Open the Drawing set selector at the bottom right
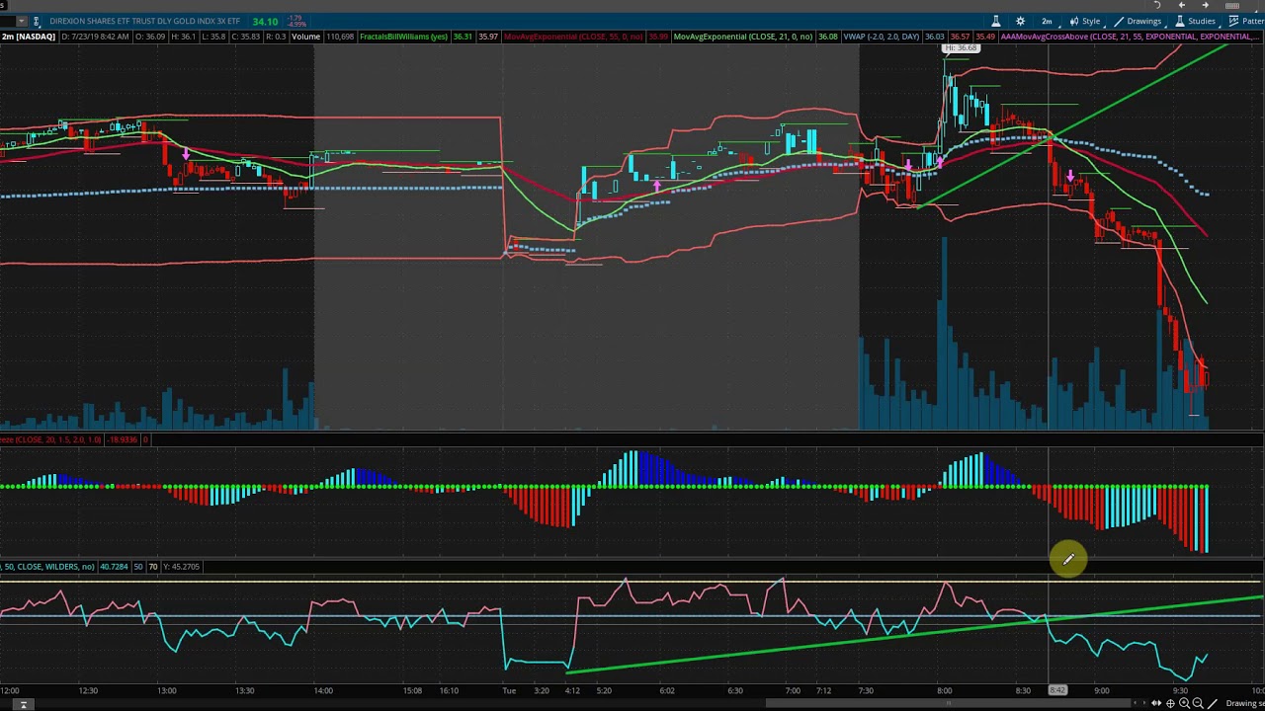 click(x=1244, y=703)
